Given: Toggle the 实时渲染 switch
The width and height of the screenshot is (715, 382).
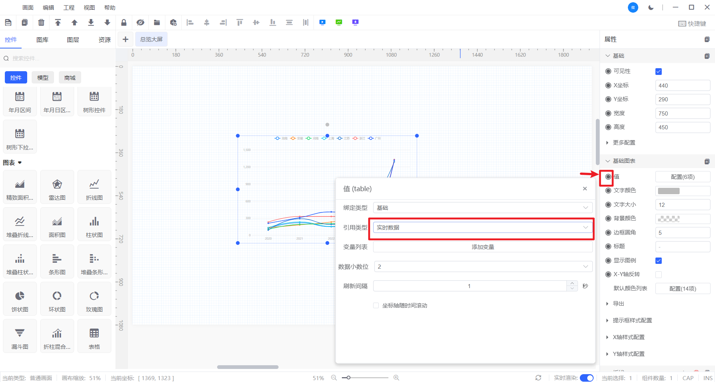Looking at the screenshot, I should [x=587, y=378].
